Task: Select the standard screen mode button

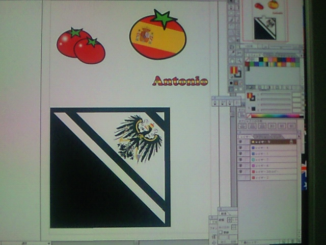Action: (x=231, y=89)
